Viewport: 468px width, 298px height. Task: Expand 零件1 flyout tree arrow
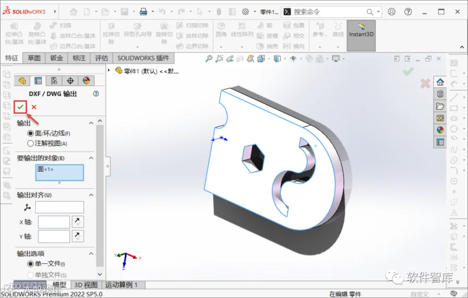coord(109,70)
